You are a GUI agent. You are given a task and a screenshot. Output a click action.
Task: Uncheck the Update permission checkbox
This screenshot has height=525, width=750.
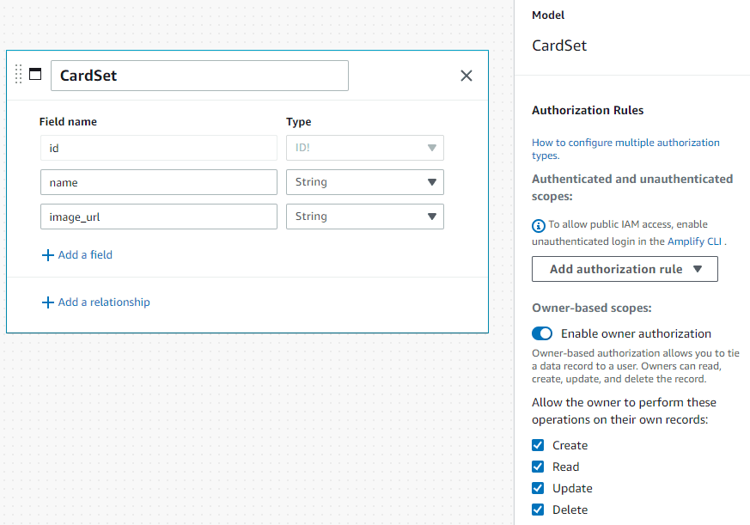tap(538, 488)
